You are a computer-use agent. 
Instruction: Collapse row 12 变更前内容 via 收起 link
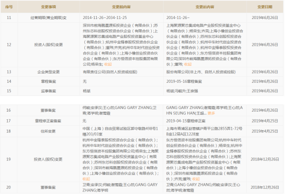pos(108,64)
